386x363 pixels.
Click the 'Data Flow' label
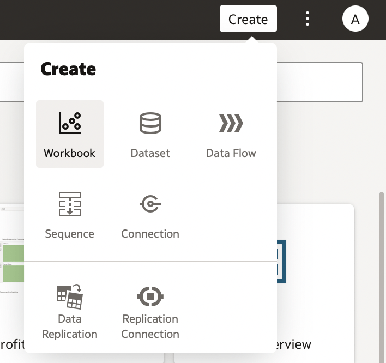231,153
